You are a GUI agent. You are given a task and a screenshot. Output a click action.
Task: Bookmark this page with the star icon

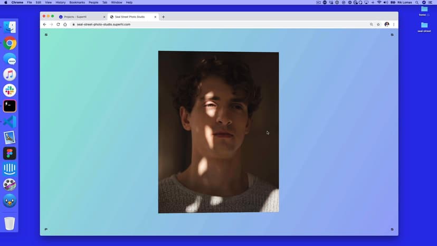378,24
